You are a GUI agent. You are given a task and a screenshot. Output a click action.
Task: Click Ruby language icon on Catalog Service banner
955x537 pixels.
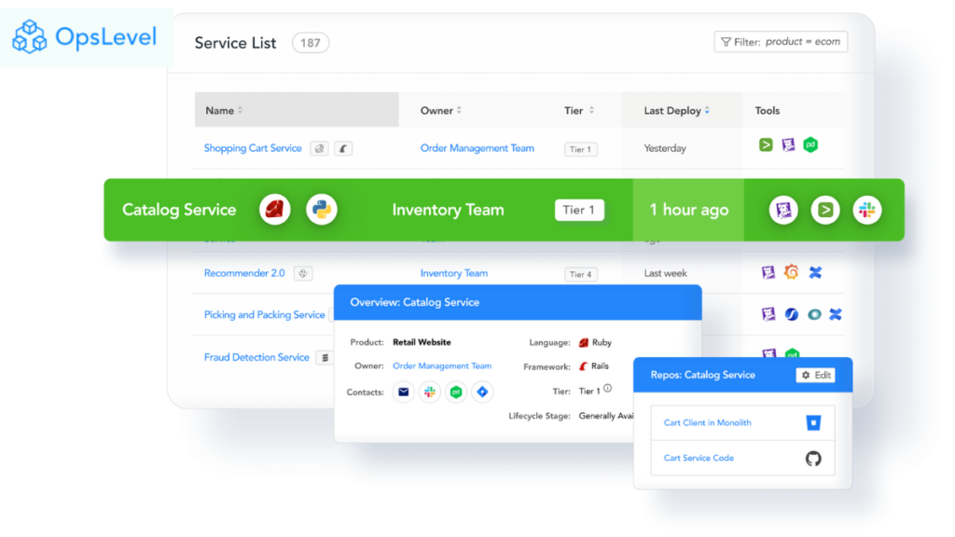coord(275,210)
